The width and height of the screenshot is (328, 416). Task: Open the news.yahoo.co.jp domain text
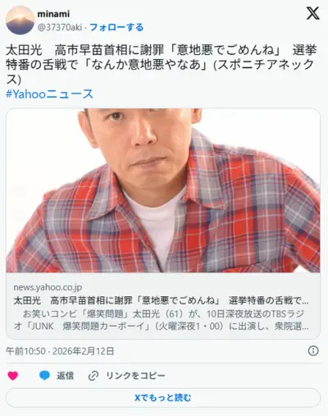coord(48,287)
